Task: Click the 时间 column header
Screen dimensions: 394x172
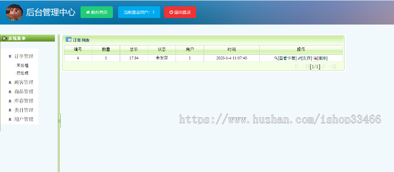Action: 232,50
